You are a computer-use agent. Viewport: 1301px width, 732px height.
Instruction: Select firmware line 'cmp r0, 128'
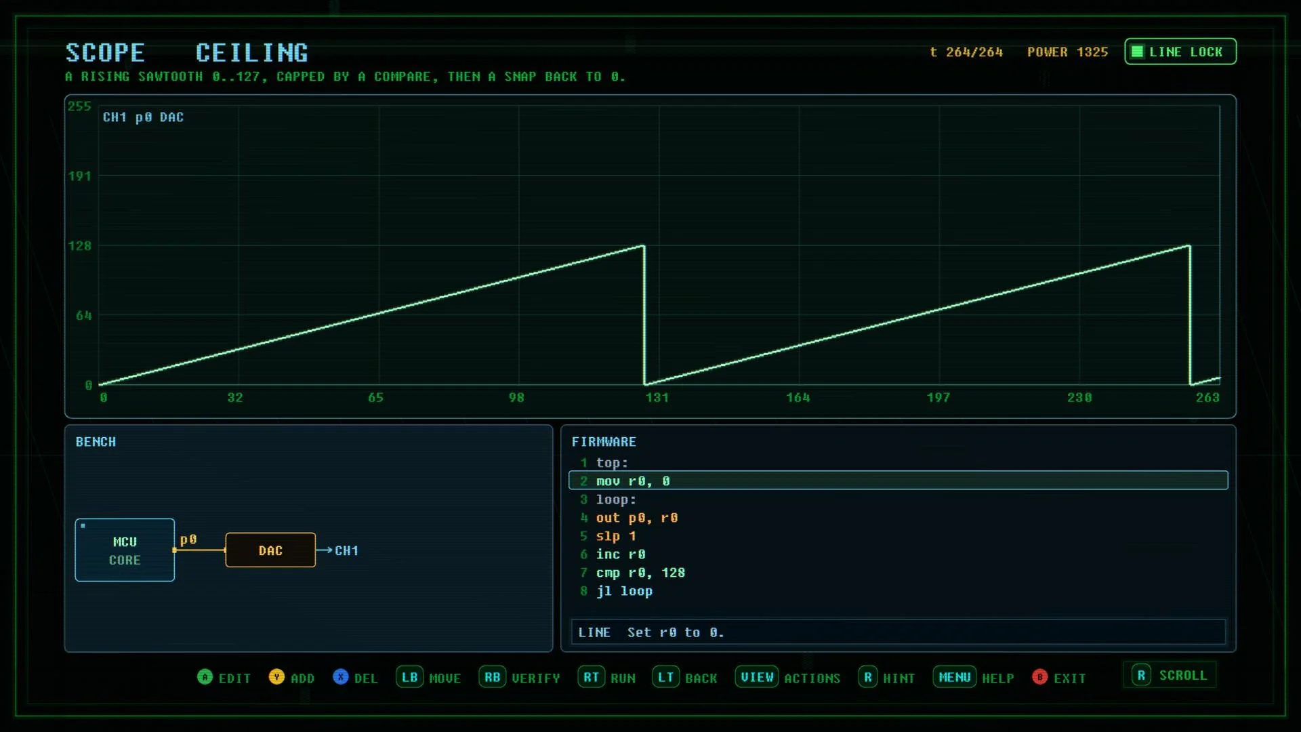(x=899, y=573)
